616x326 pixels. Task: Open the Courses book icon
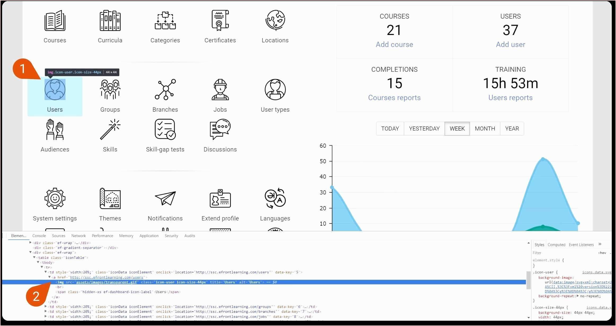click(x=55, y=21)
